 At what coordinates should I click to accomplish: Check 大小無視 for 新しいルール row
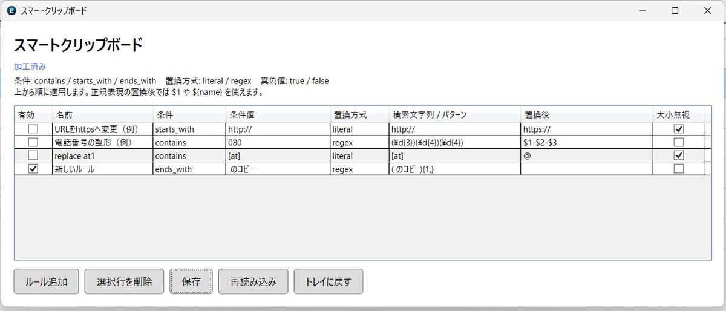679,169
